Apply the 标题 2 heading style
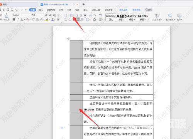 132,17
